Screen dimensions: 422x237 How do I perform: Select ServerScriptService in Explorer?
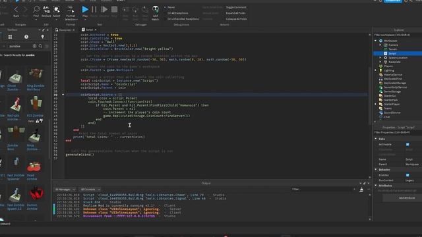(x=396, y=88)
